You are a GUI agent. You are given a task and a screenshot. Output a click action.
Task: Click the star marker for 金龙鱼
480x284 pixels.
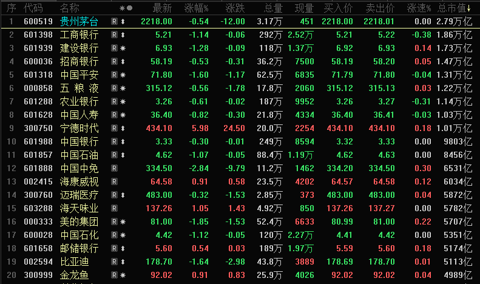(123, 275)
